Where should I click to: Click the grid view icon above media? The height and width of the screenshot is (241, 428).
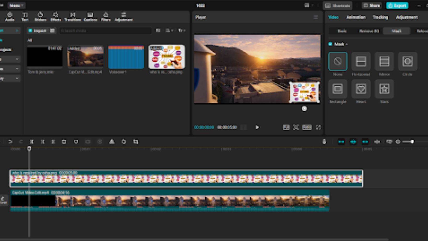[158, 31]
